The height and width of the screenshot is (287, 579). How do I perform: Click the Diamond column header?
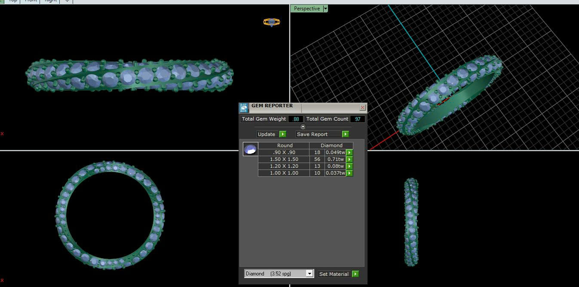(x=331, y=145)
